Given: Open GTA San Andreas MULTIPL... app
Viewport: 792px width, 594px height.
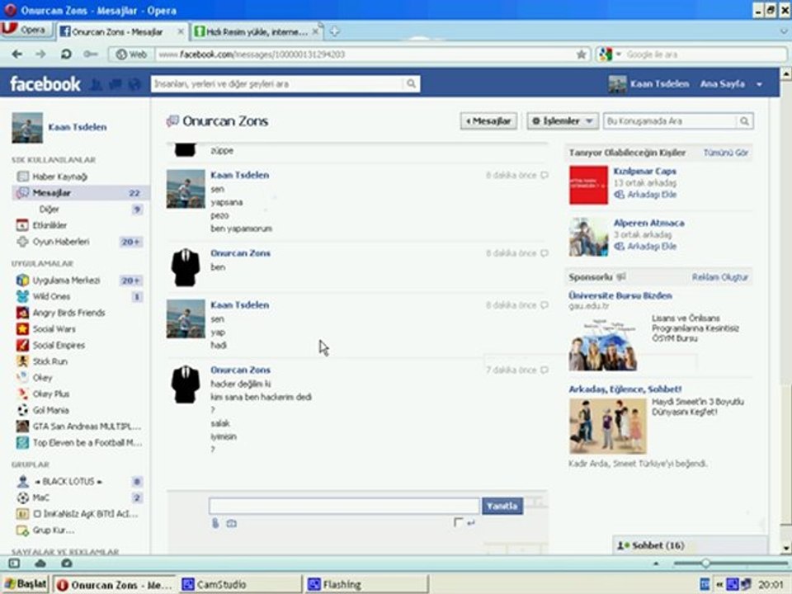Looking at the screenshot, I should point(87,427).
